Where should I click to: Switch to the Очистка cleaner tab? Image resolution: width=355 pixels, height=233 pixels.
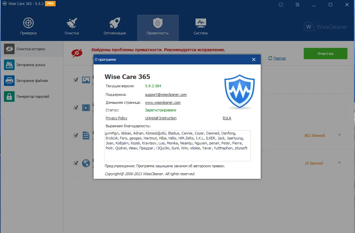[x=71, y=27]
